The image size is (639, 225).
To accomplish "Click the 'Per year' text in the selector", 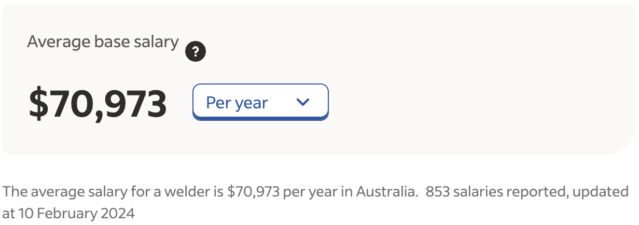I will (x=237, y=103).
